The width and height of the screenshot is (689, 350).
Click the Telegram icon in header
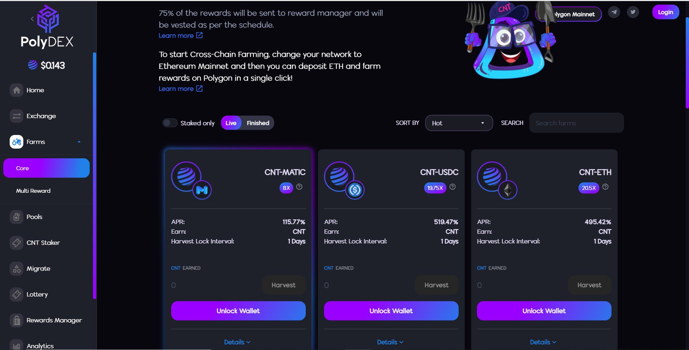point(614,12)
